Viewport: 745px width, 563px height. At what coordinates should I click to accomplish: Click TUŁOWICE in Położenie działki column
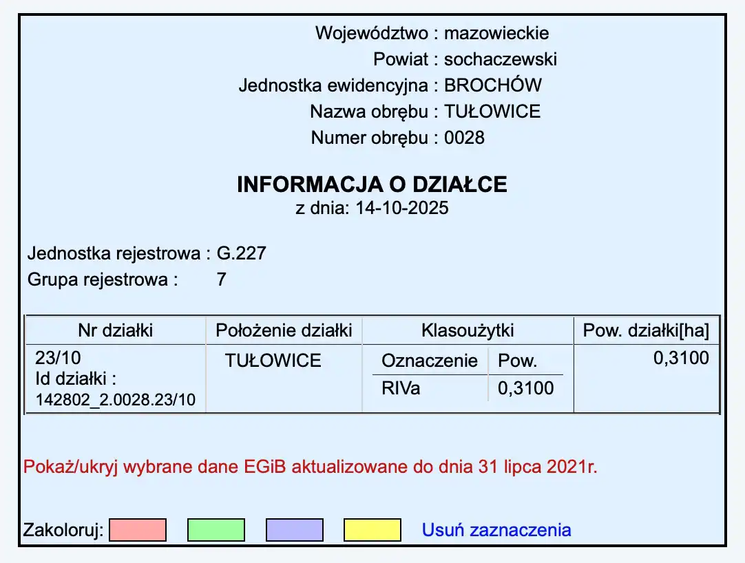tap(273, 361)
